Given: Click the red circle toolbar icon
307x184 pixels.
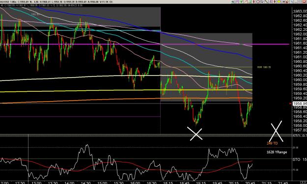Looking at the screenshot, I should 258,1.
